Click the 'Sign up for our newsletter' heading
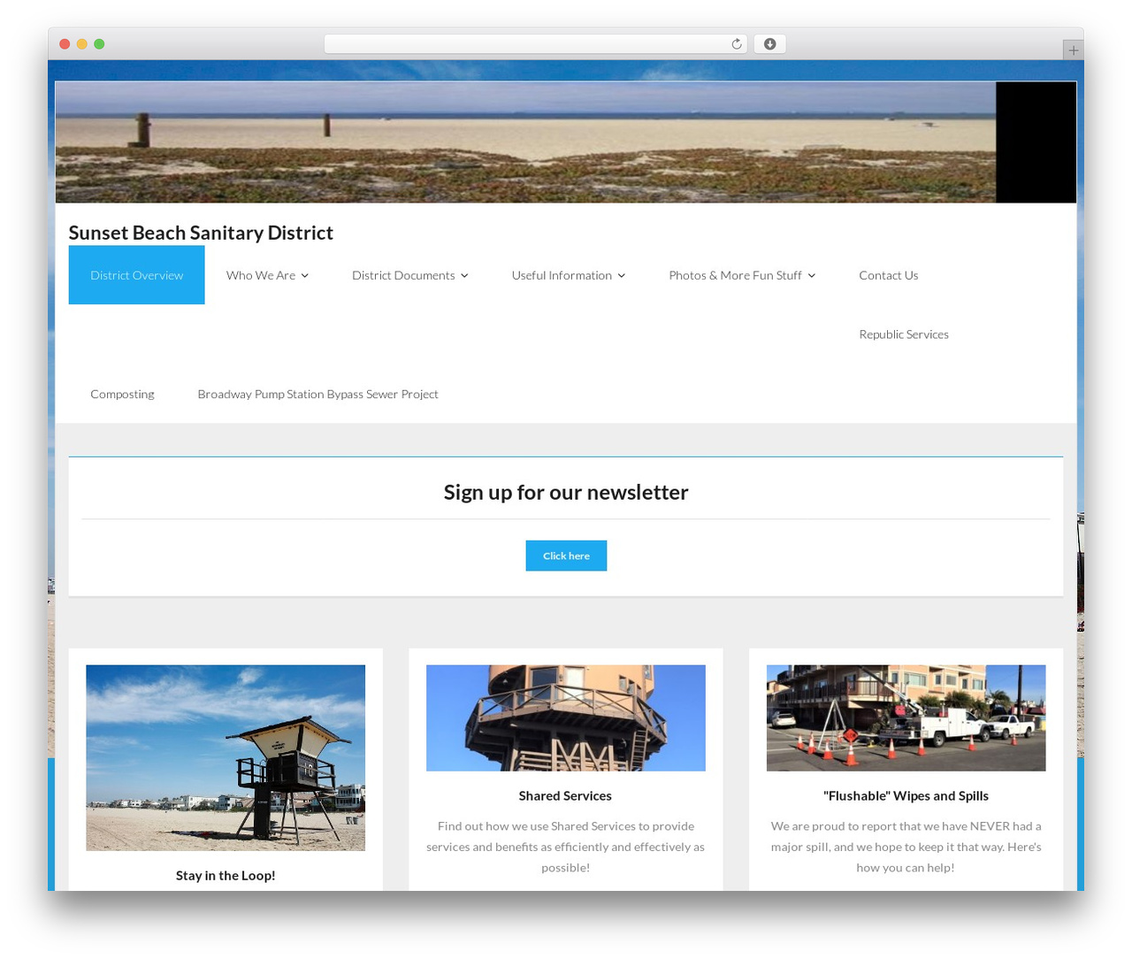The height and width of the screenshot is (959, 1132). coord(566,492)
